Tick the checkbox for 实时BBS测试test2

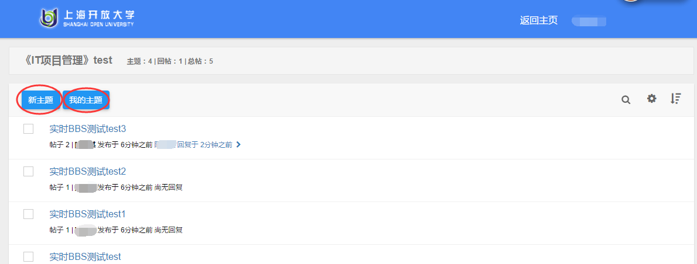(29, 171)
